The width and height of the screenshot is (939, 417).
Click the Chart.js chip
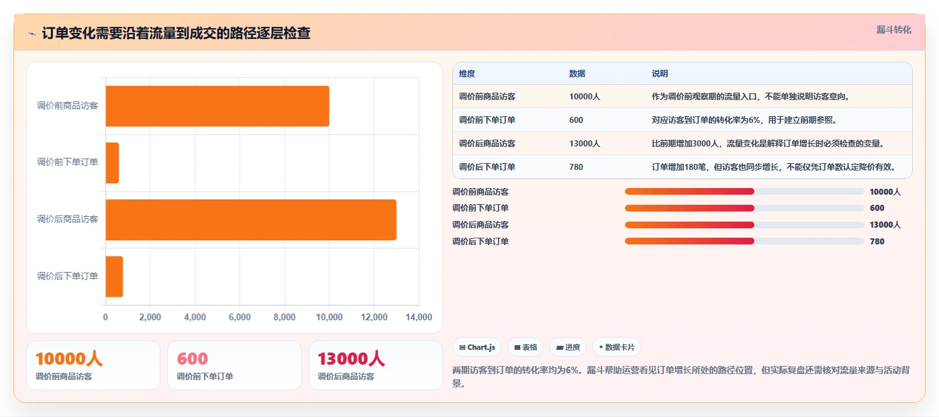(477, 347)
